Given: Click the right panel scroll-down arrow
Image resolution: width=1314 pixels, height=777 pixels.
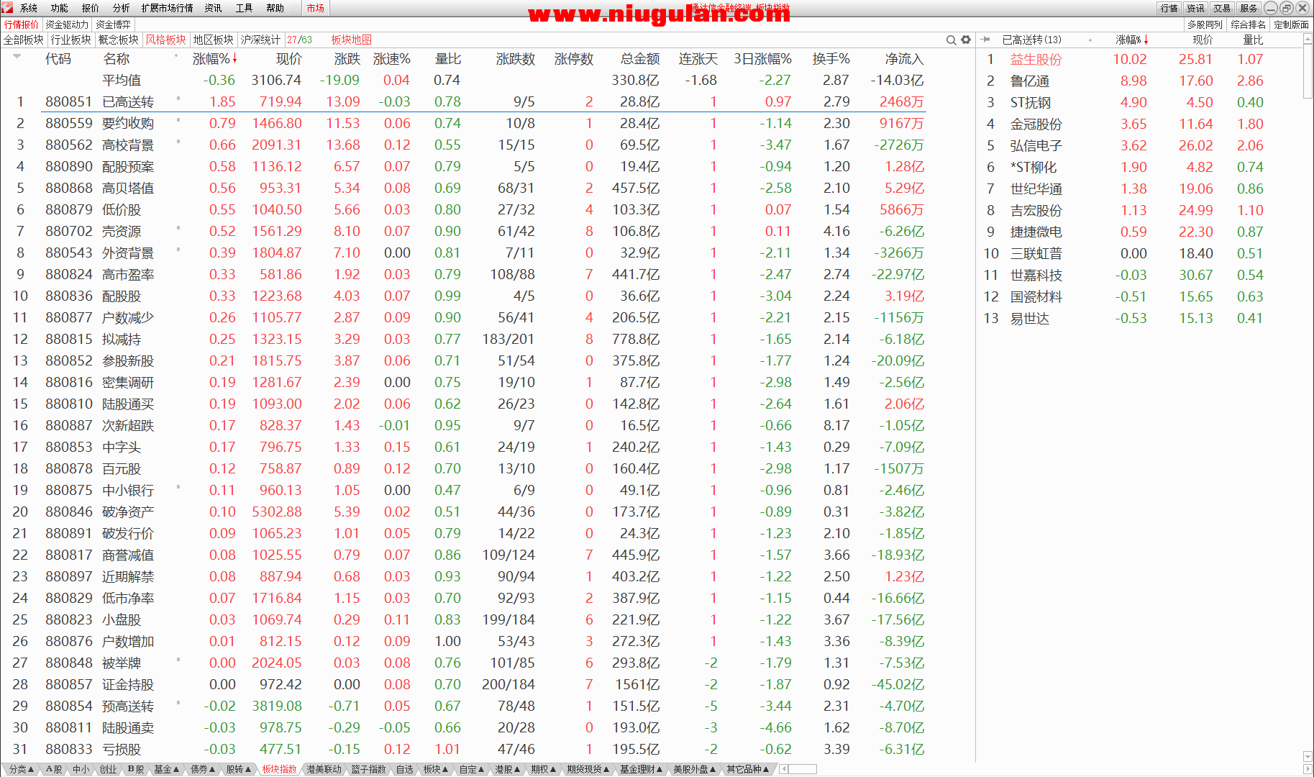Looking at the screenshot, I should [1308, 756].
